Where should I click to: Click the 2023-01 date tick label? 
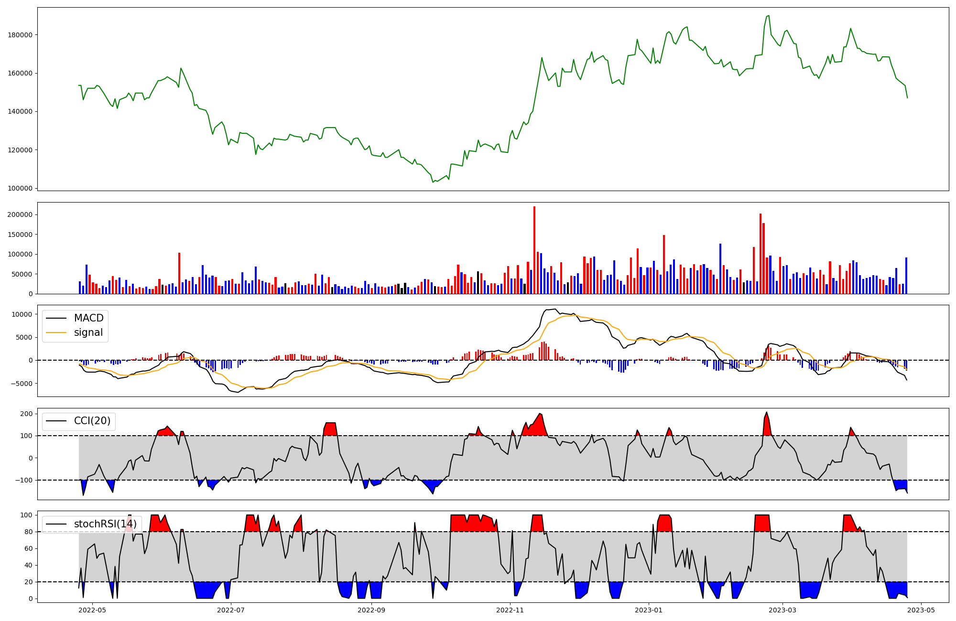tap(649, 610)
